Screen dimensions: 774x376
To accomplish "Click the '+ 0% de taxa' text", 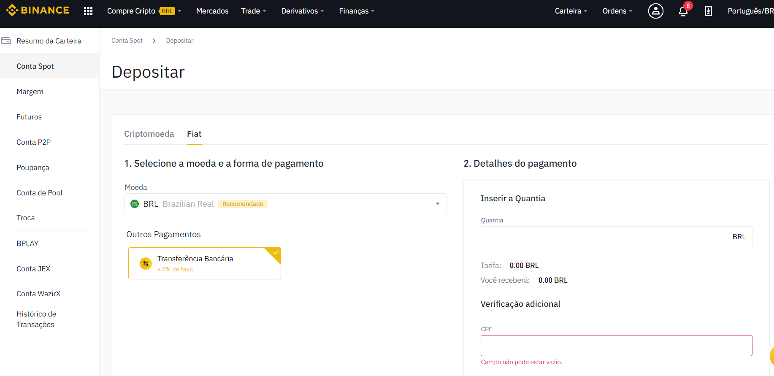I will (x=175, y=269).
